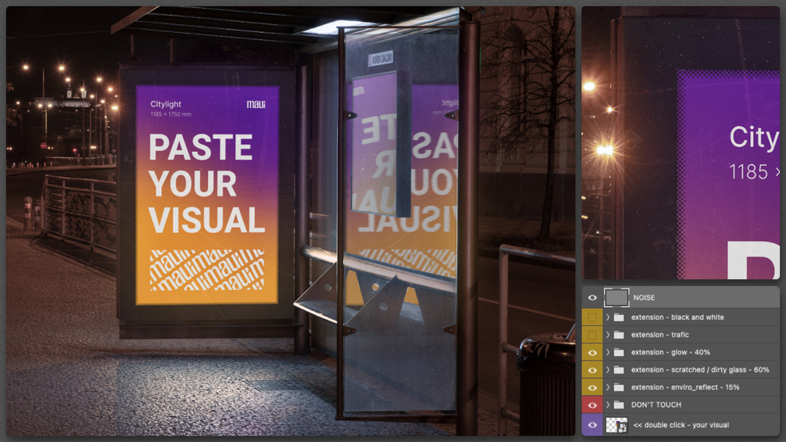Click the folder icon of 'extension - trafic'

619,335
